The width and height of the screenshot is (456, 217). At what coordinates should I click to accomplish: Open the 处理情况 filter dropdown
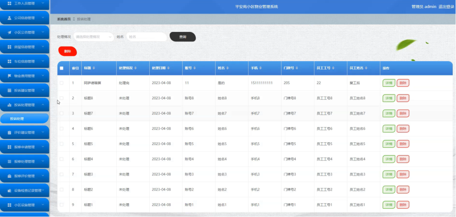point(94,37)
